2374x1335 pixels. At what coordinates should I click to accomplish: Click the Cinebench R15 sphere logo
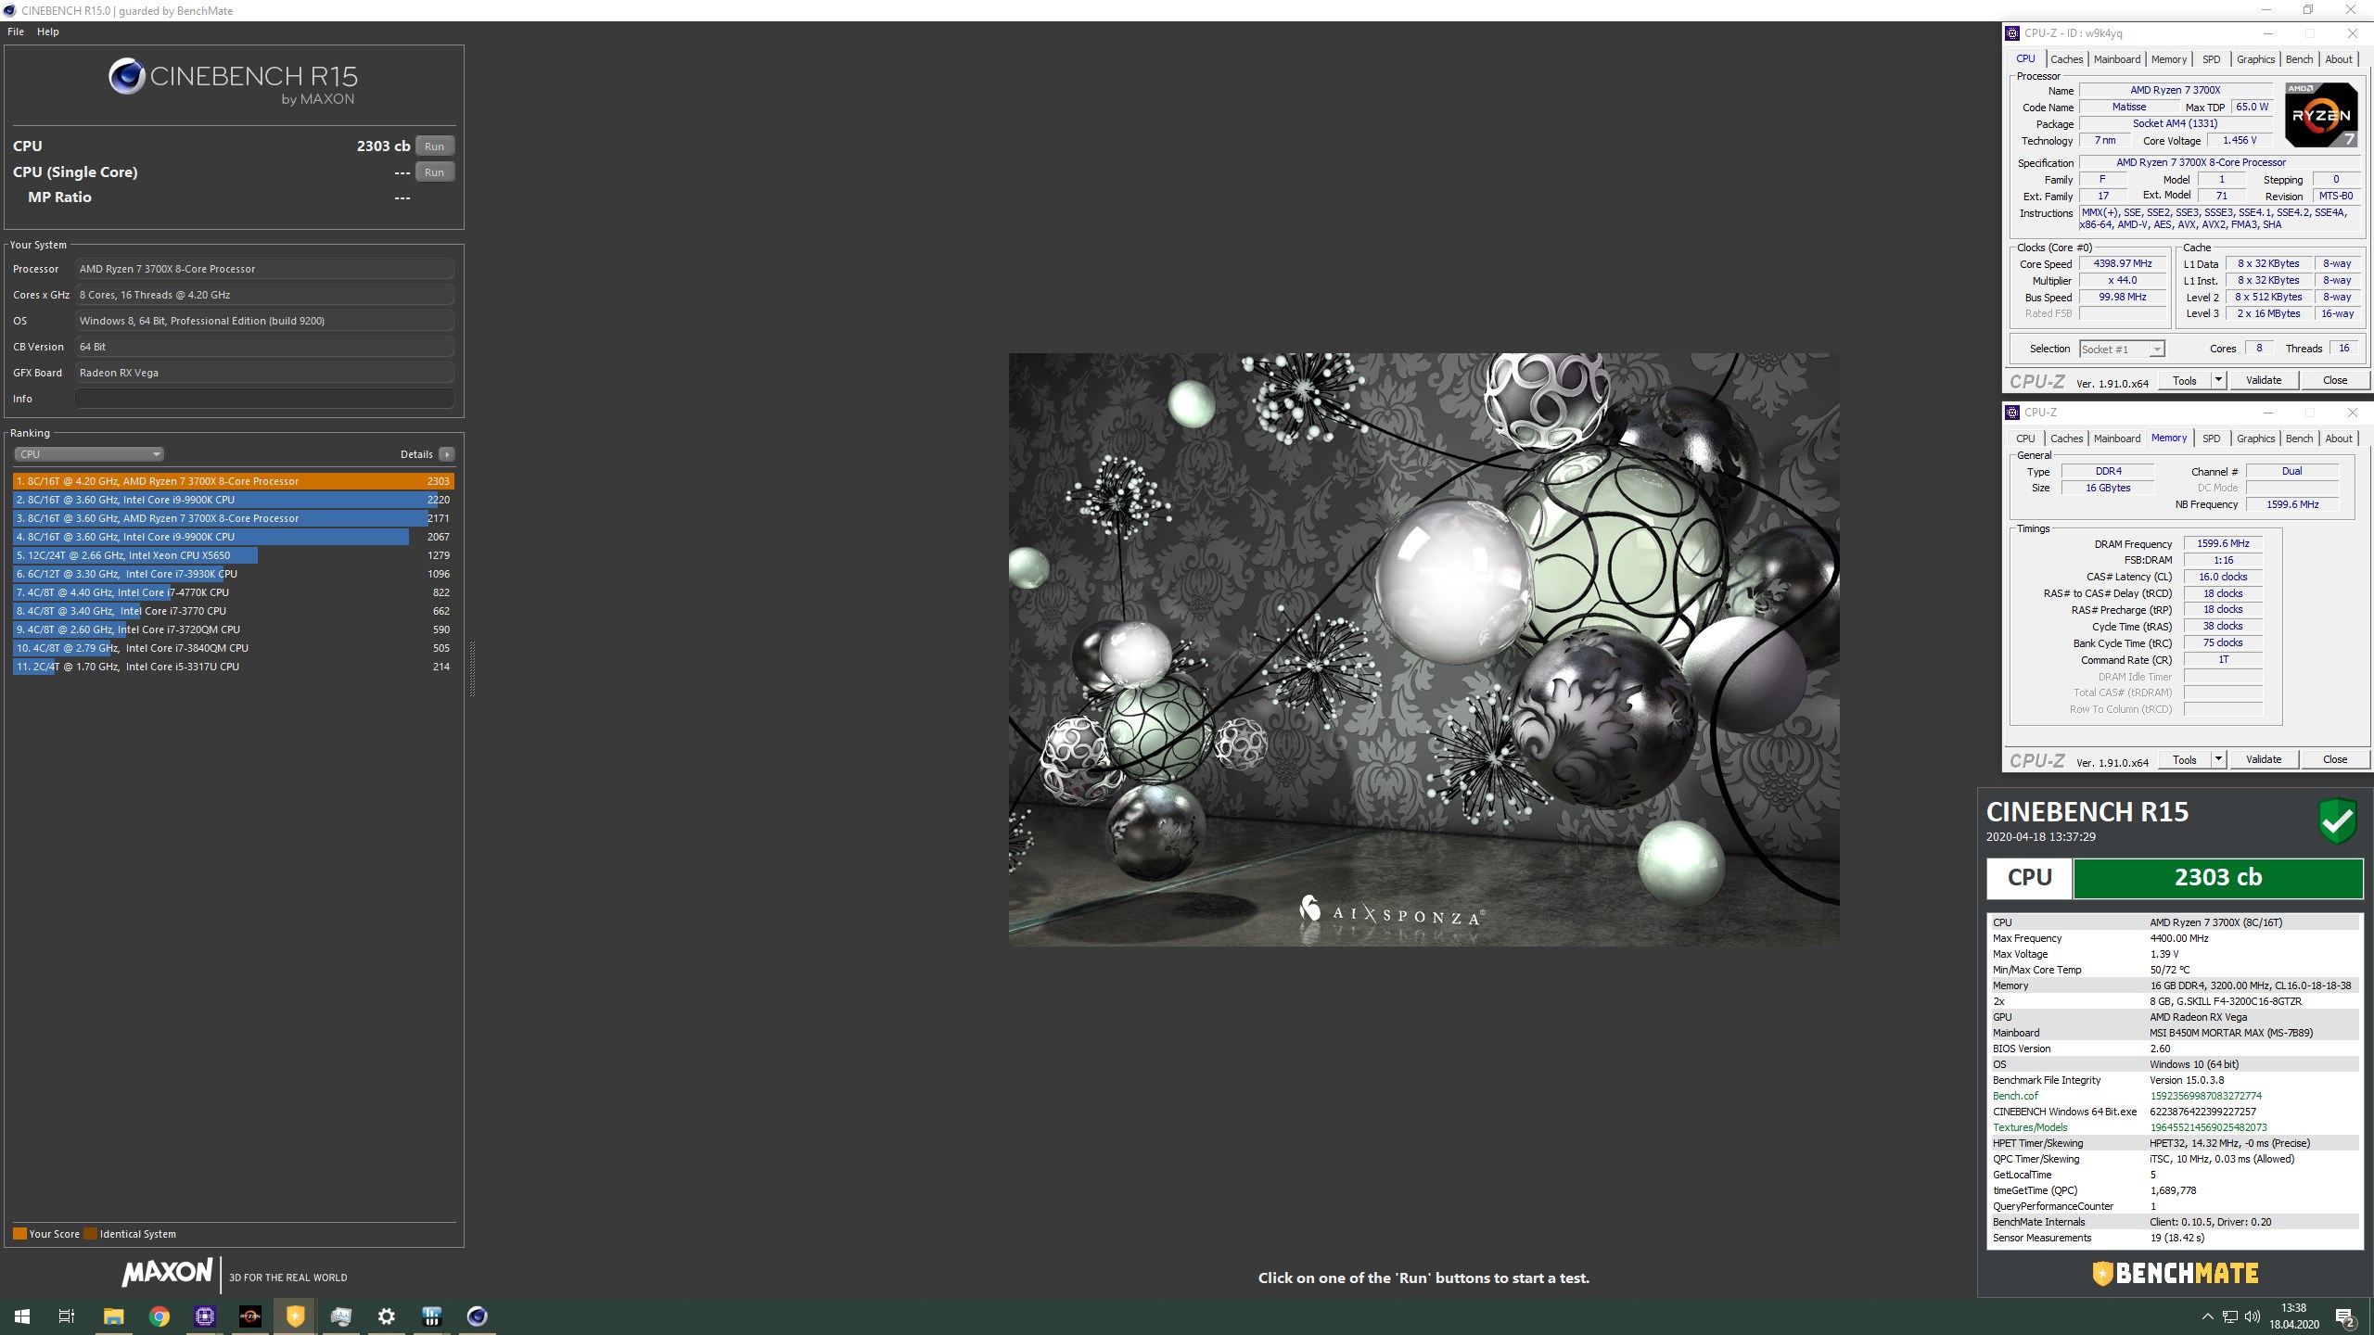(126, 76)
